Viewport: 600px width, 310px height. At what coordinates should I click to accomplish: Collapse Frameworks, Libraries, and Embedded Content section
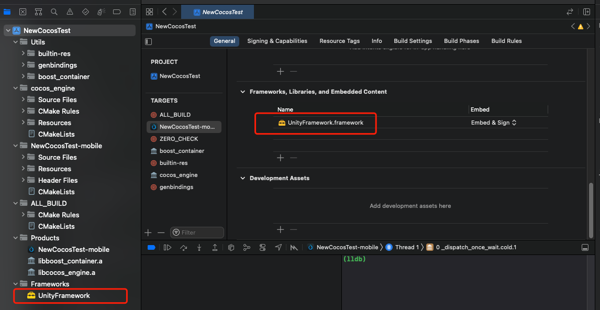[242, 92]
